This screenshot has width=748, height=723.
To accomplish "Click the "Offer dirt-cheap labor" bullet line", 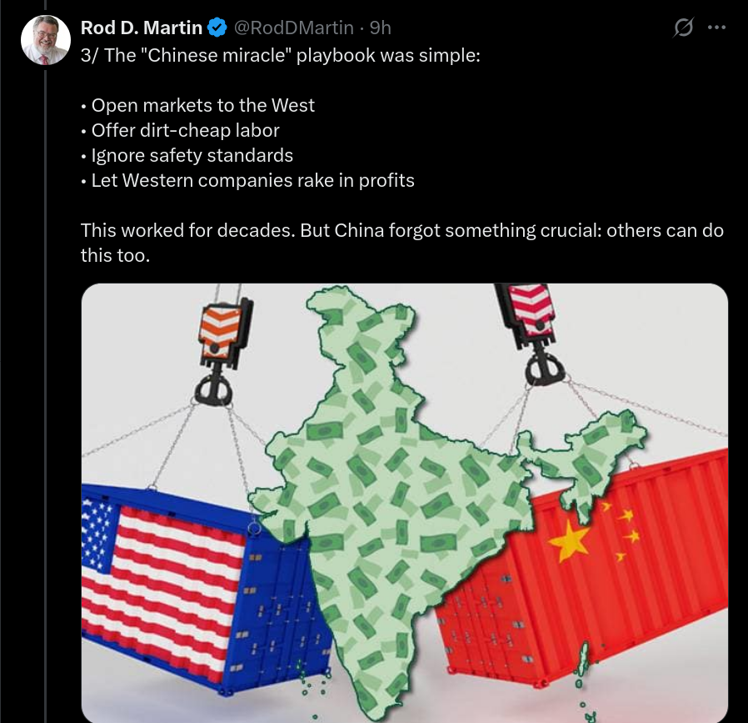I will point(180,130).
